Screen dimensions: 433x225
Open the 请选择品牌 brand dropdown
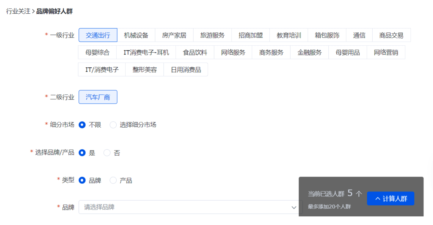click(x=191, y=207)
